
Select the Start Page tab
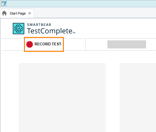(17, 13)
